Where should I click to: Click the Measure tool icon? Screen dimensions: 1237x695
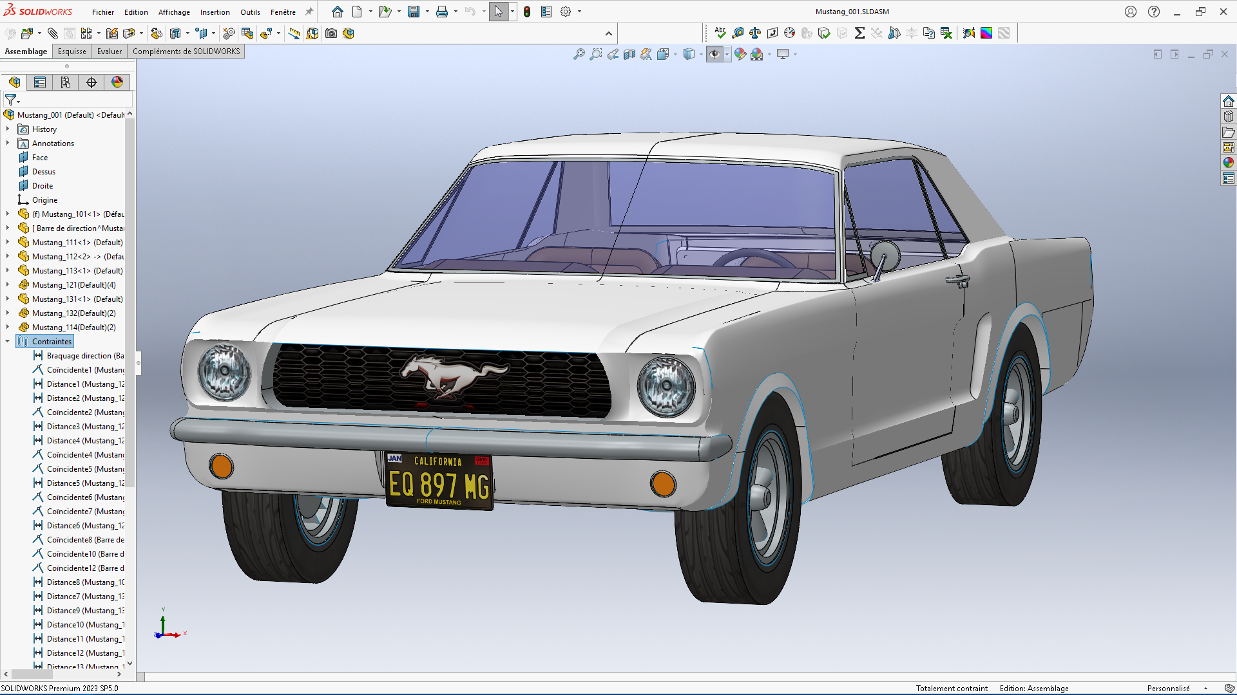[x=738, y=33]
